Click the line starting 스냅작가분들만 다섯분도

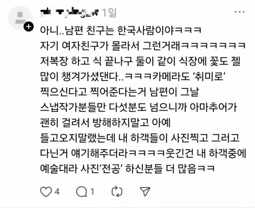click(x=138, y=107)
